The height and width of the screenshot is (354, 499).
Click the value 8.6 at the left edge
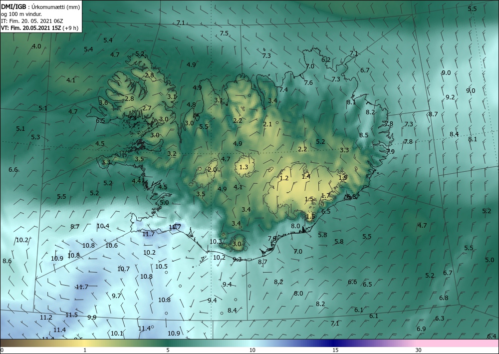click(x=7, y=261)
